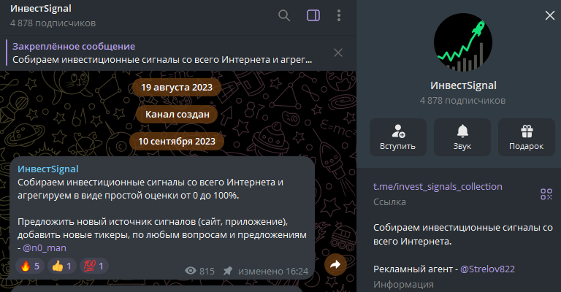
Task: Show the channel QR code icon
Action: tap(546, 194)
